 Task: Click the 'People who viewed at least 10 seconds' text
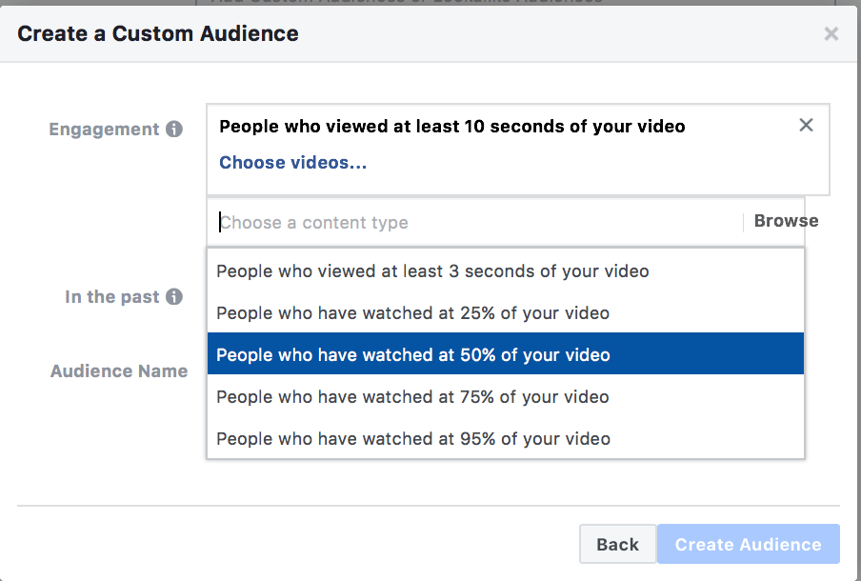[x=451, y=127]
